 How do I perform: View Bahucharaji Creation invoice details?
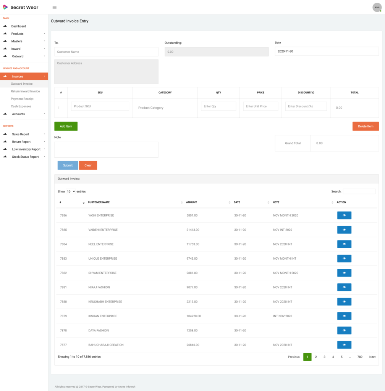pos(344,345)
